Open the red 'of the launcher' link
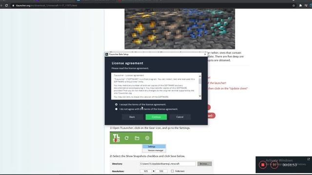The height and width of the screenshot is (175, 312). point(217,83)
